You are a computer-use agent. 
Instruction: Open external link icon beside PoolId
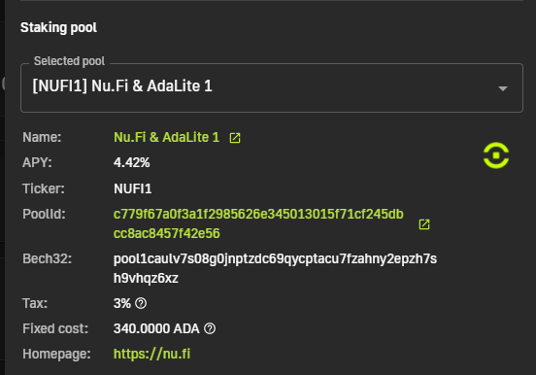point(424,224)
